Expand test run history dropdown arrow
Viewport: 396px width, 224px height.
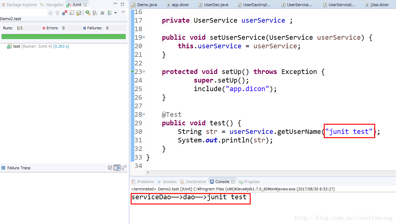coord(115,13)
